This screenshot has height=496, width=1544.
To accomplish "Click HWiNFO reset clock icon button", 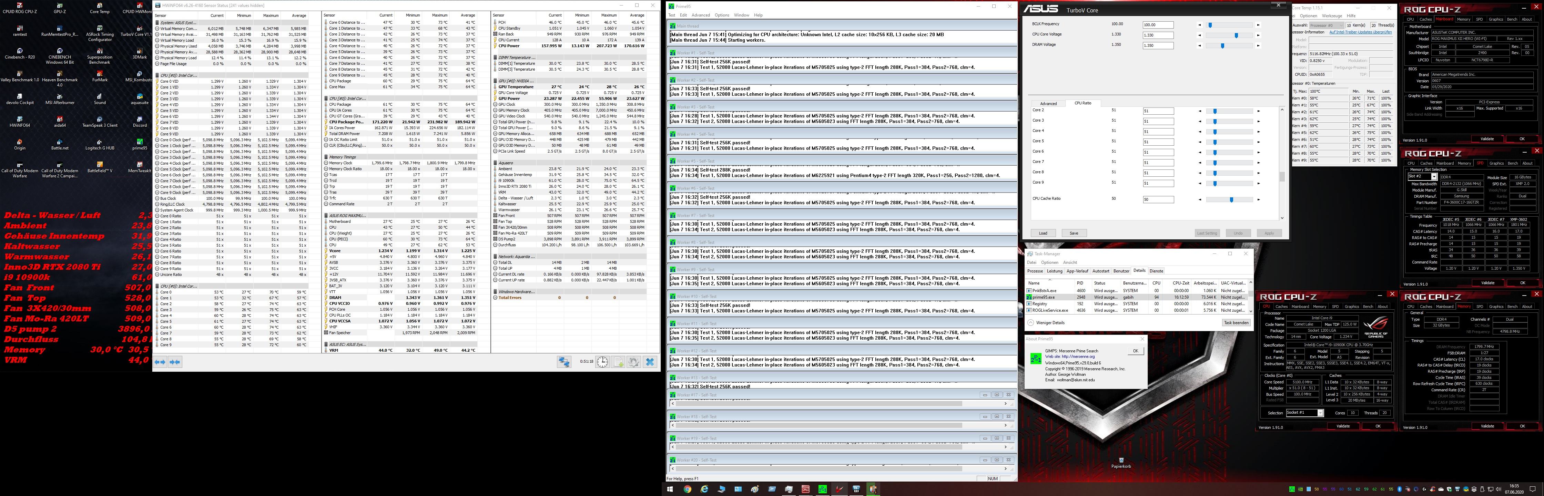I will tap(602, 362).
